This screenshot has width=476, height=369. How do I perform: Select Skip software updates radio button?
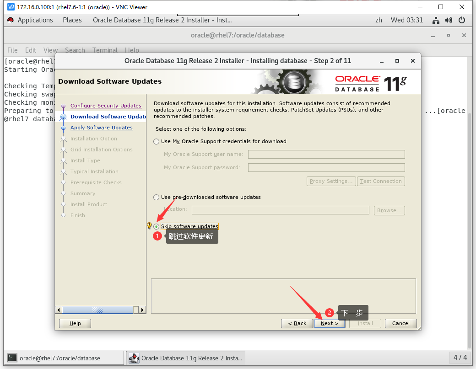pyautogui.click(x=157, y=226)
